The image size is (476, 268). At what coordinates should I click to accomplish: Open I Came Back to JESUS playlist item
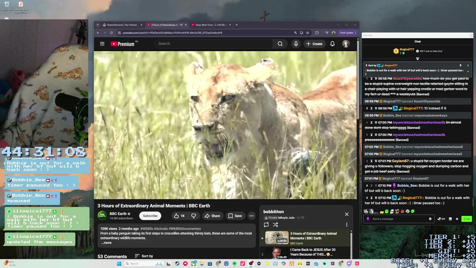point(313,252)
